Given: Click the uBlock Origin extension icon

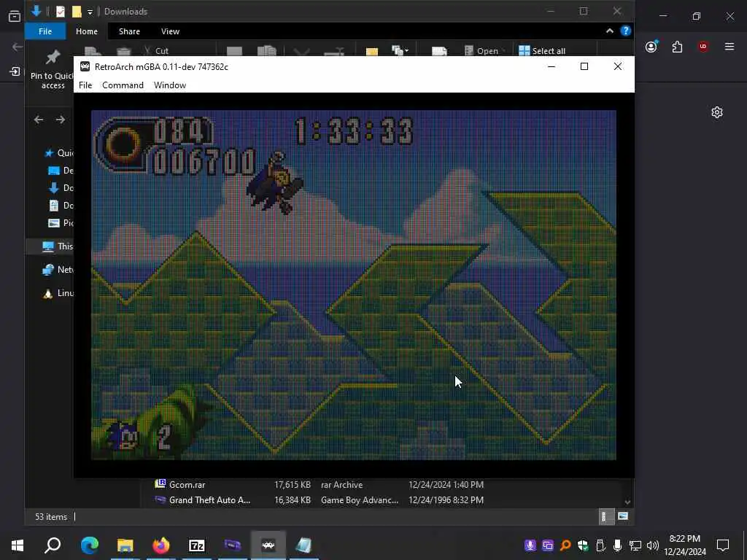Looking at the screenshot, I should [x=703, y=47].
